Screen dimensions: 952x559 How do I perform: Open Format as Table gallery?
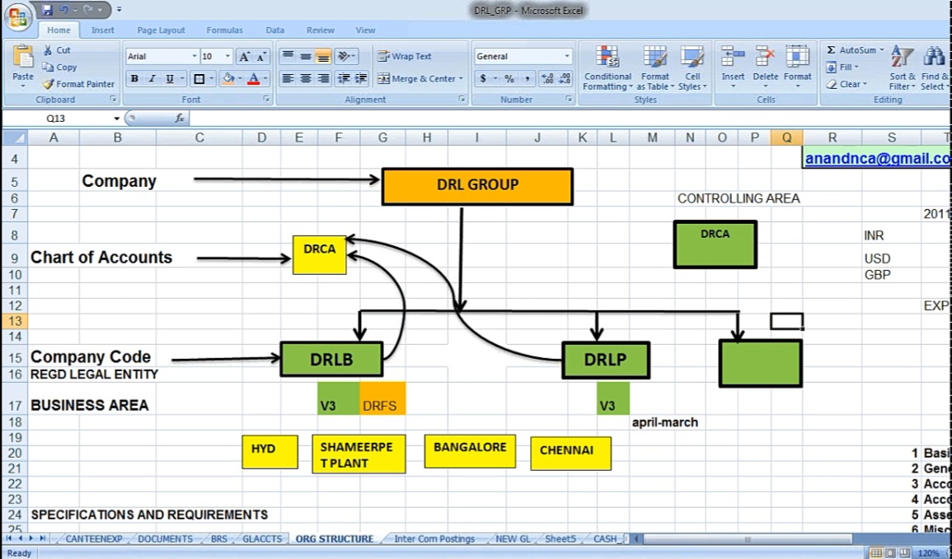655,68
